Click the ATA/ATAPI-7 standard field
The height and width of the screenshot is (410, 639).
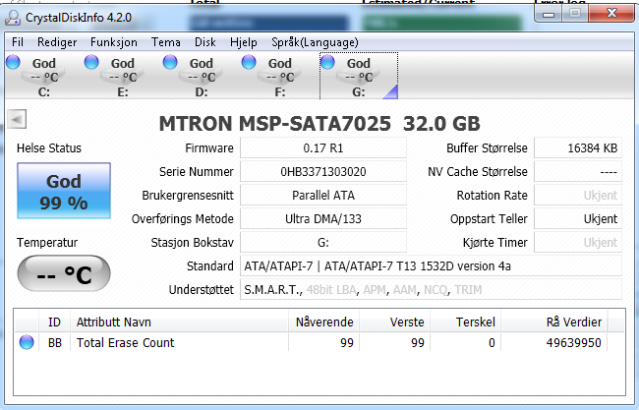click(x=431, y=266)
